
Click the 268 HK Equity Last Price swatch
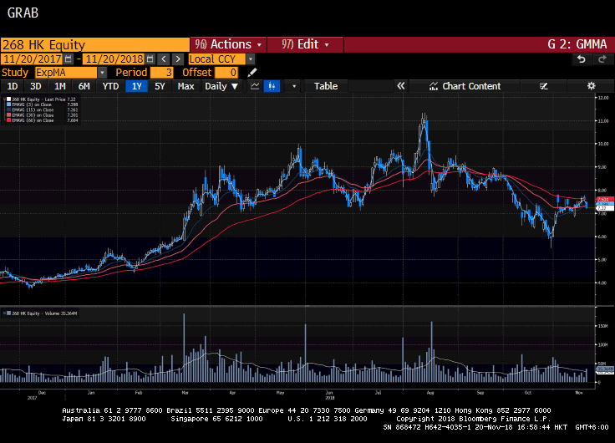click(8, 99)
